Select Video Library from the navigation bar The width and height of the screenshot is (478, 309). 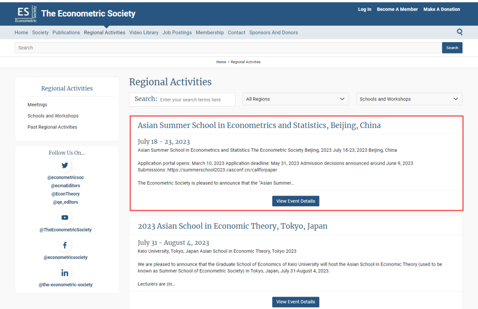tap(144, 32)
